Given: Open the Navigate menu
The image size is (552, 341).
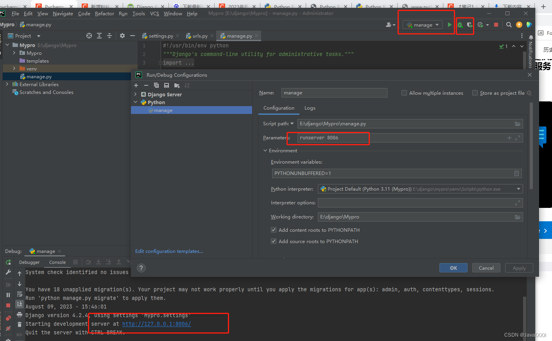Looking at the screenshot, I should [x=63, y=13].
